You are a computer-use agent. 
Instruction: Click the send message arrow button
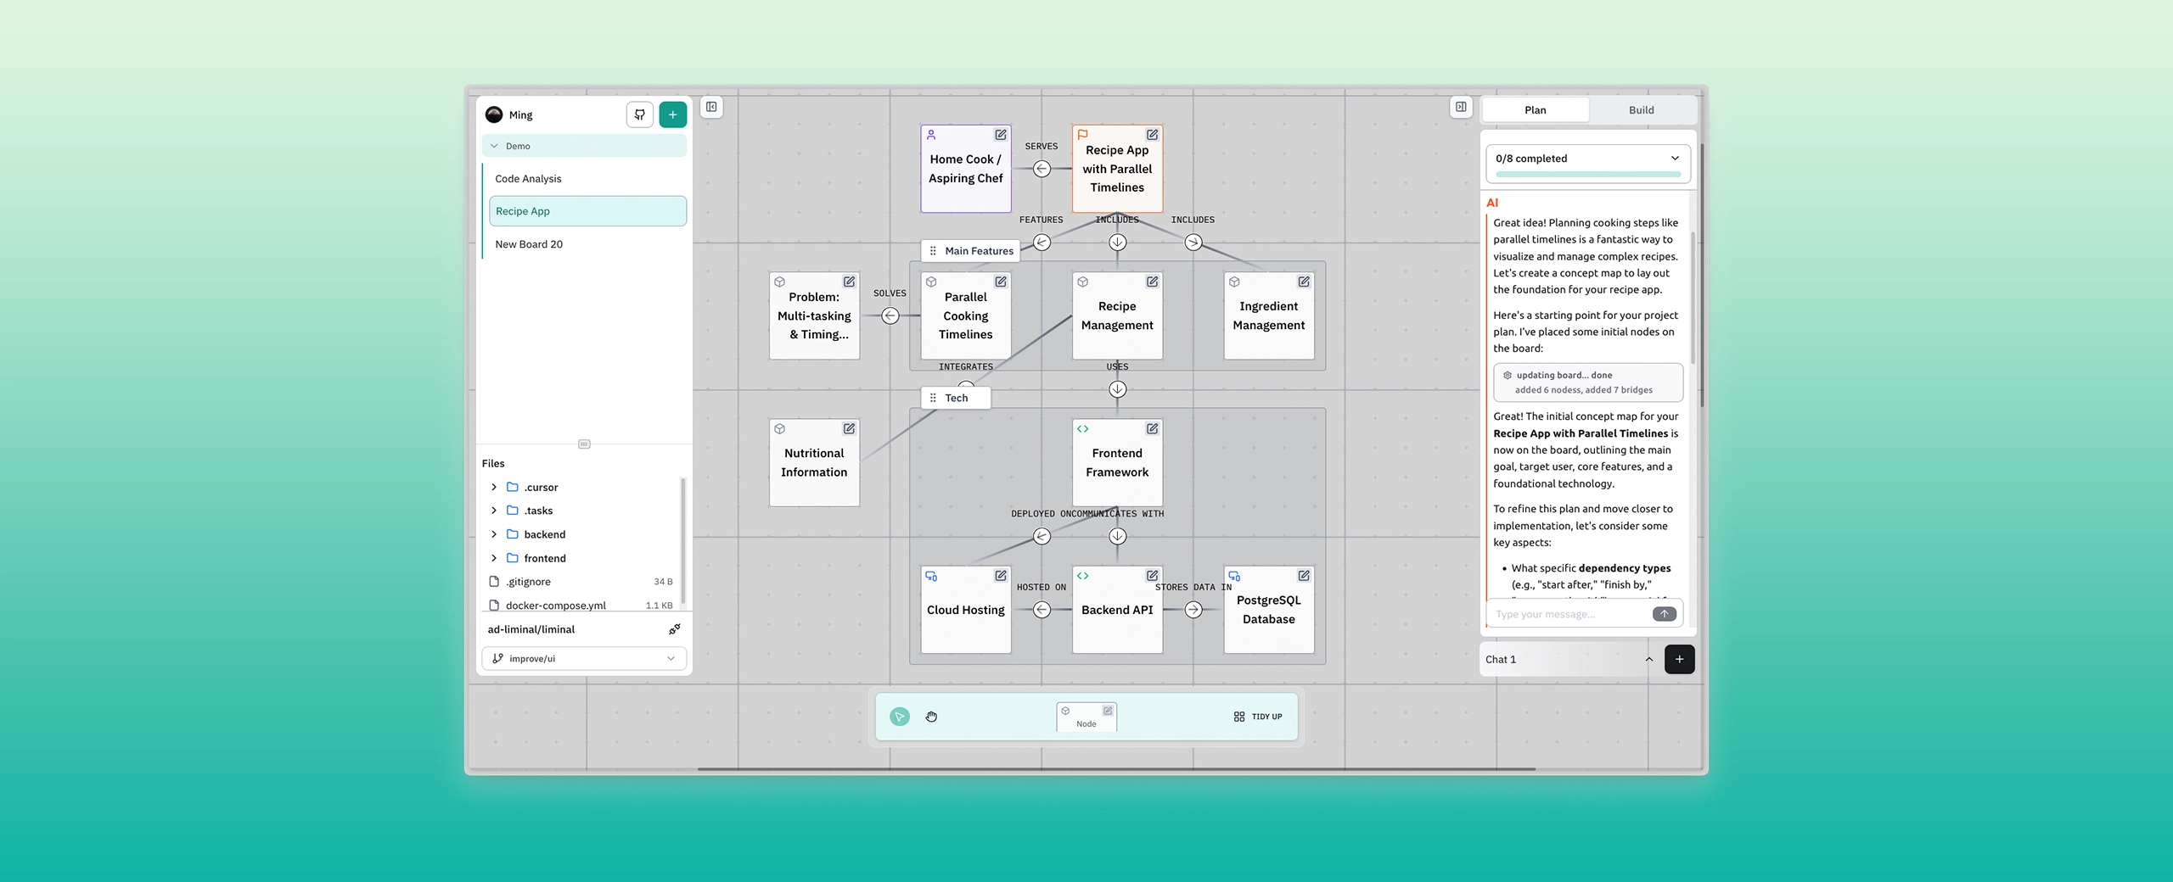click(x=1664, y=614)
